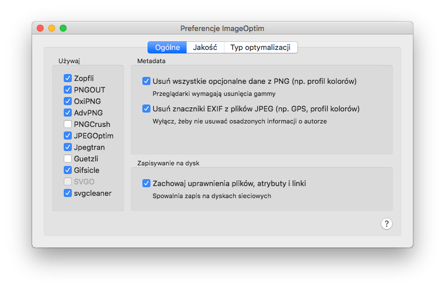Close the preferences window with red button
This screenshot has height=290, width=445.
(x=40, y=28)
